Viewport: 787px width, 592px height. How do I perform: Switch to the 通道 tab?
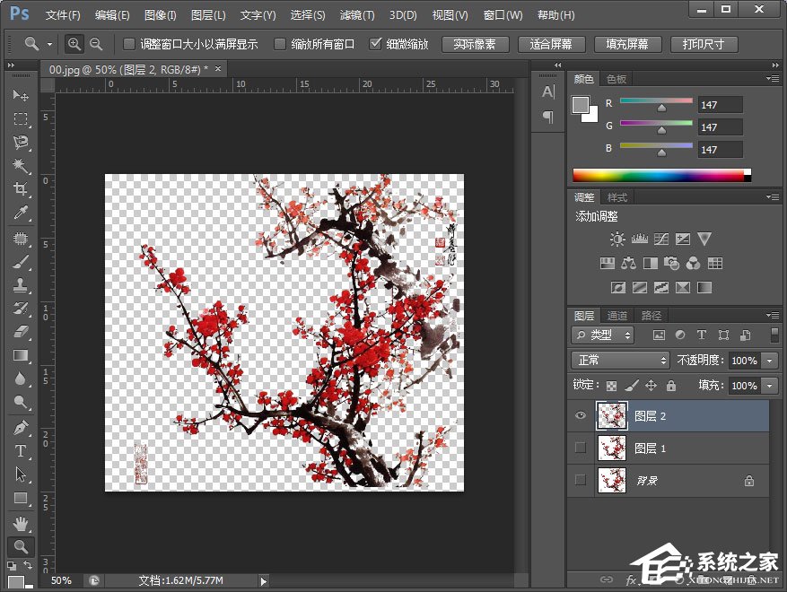[617, 316]
